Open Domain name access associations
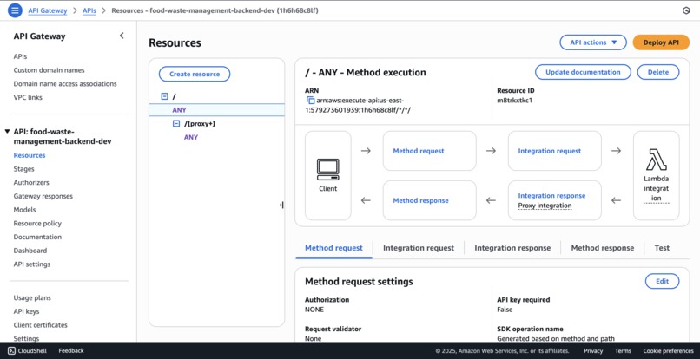 pos(65,84)
